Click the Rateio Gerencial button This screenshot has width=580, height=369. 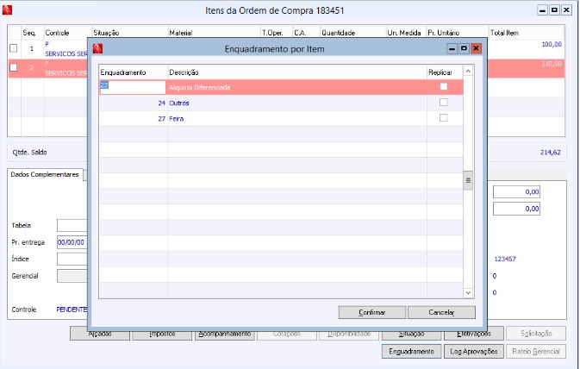536,351
